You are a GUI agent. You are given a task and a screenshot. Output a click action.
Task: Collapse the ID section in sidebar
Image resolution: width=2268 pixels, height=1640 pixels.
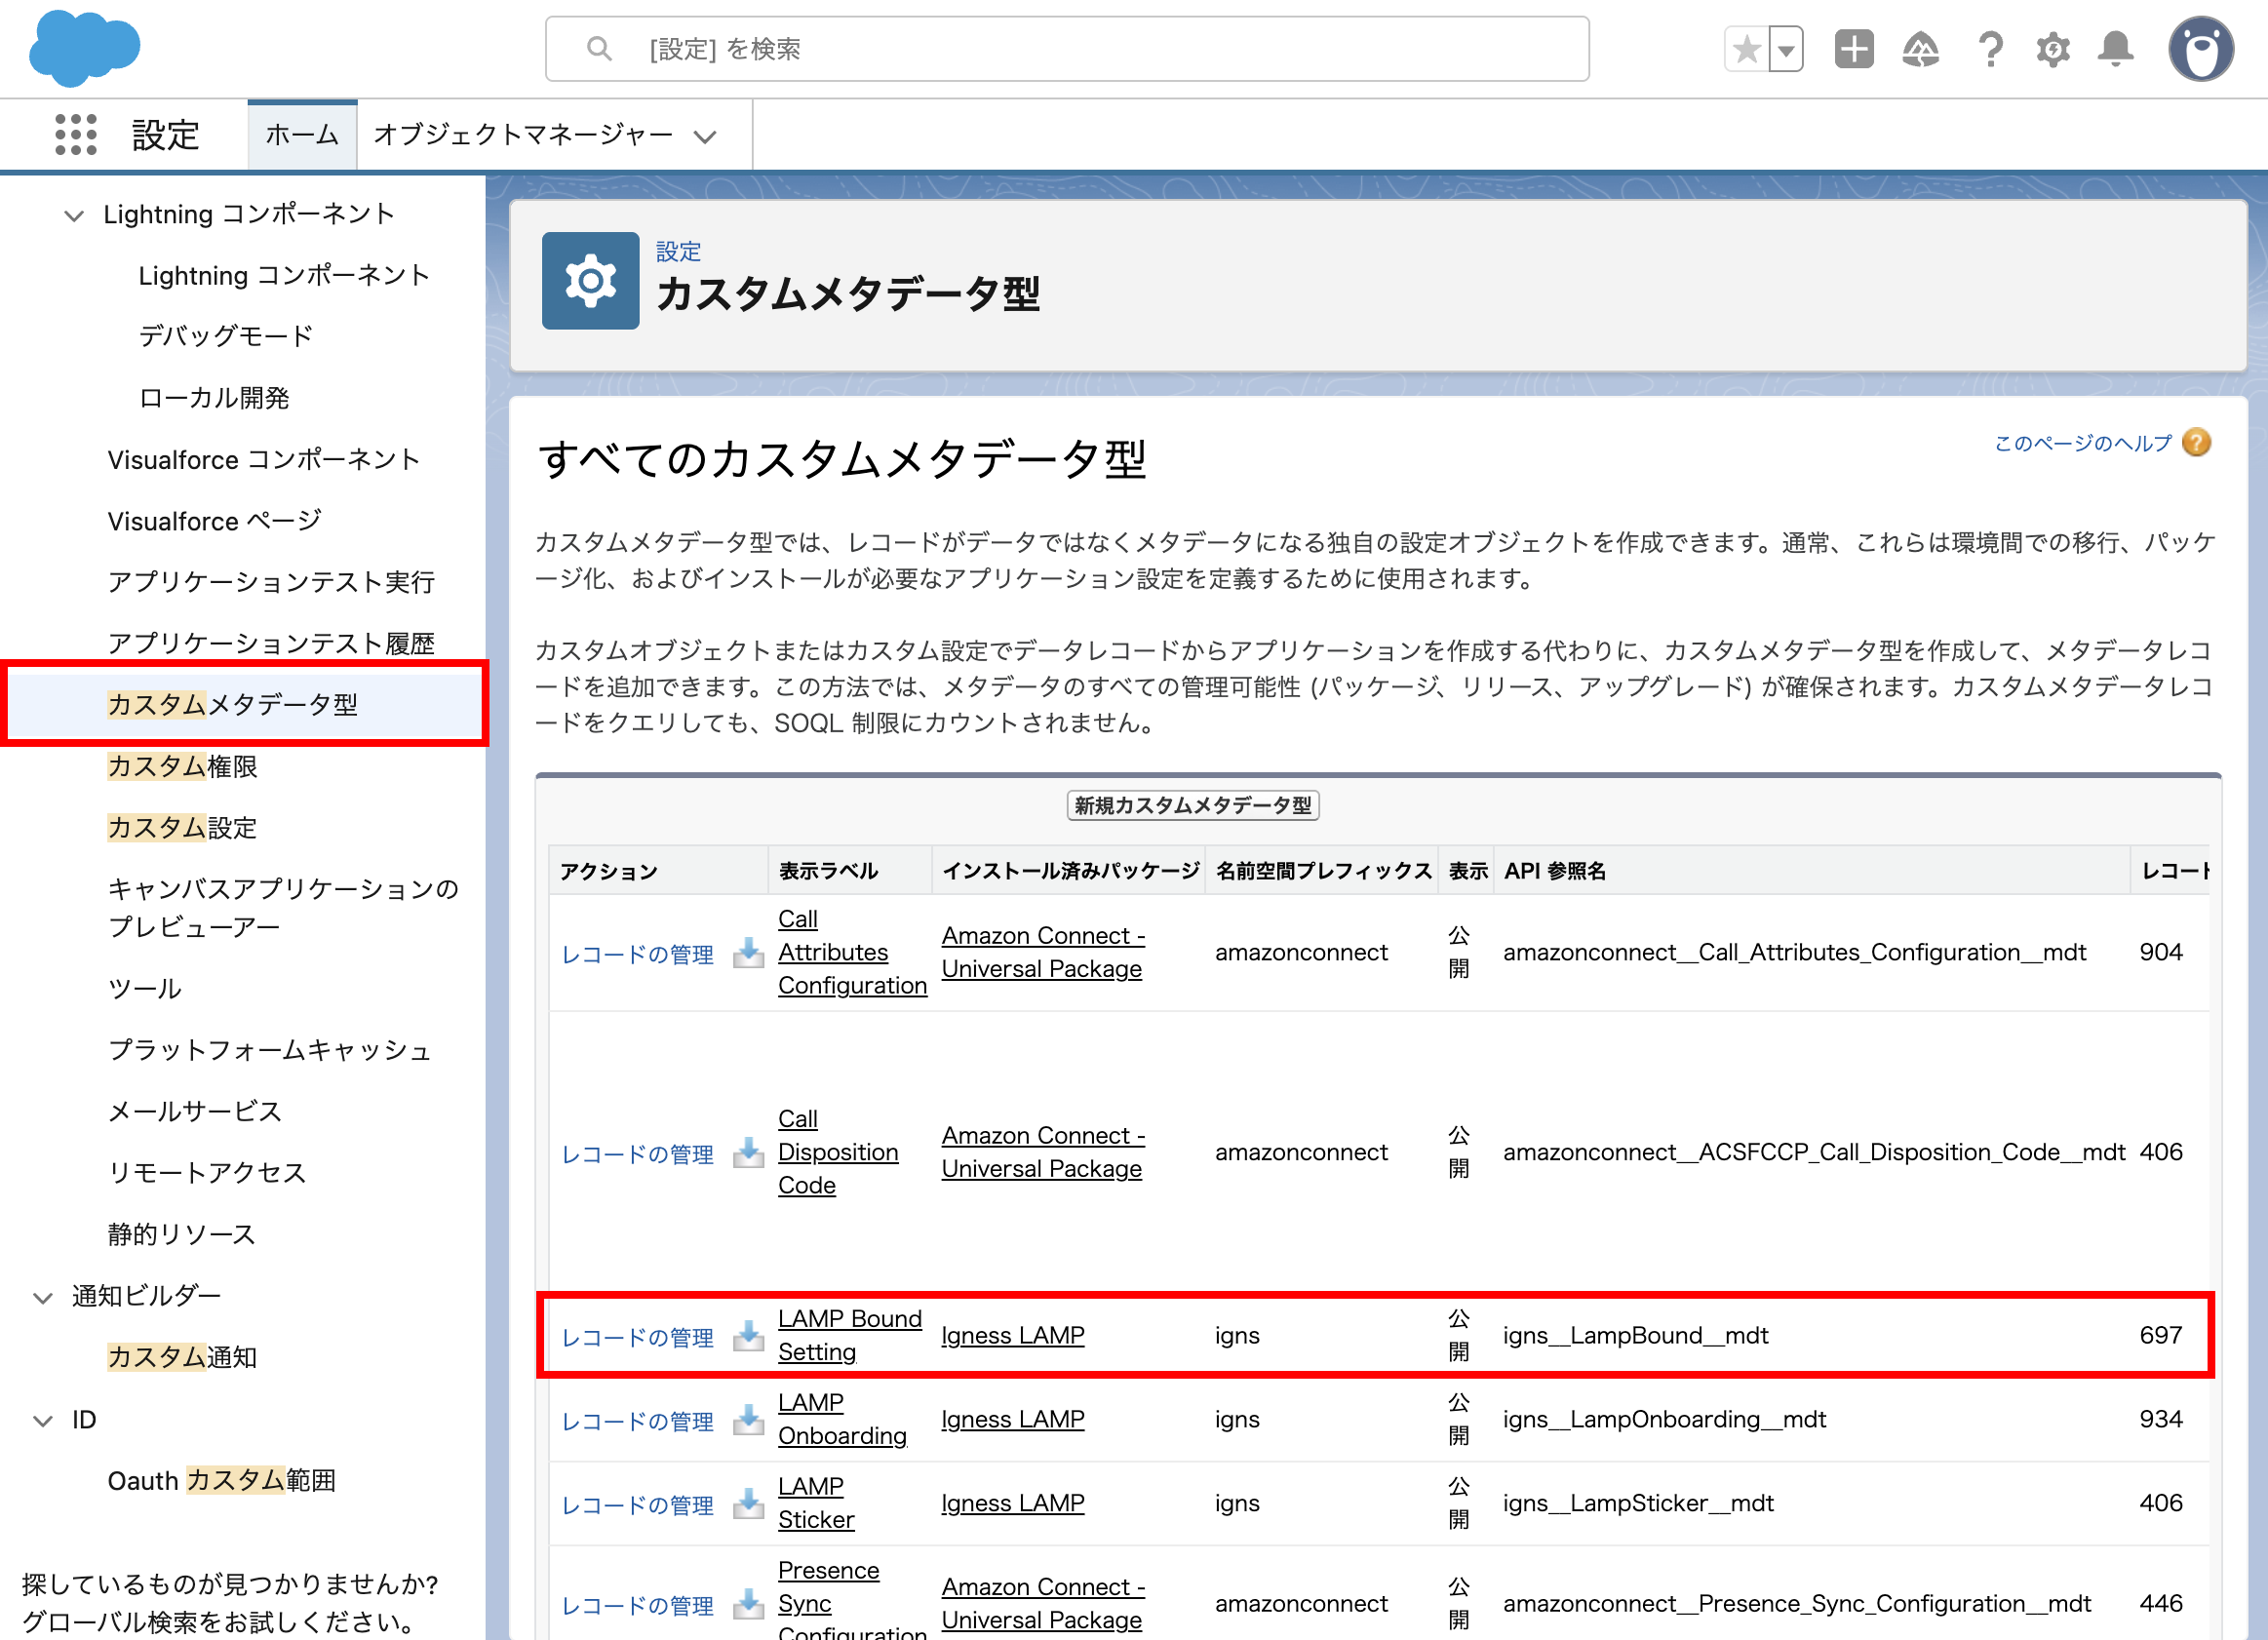[x=43, y=1421]
